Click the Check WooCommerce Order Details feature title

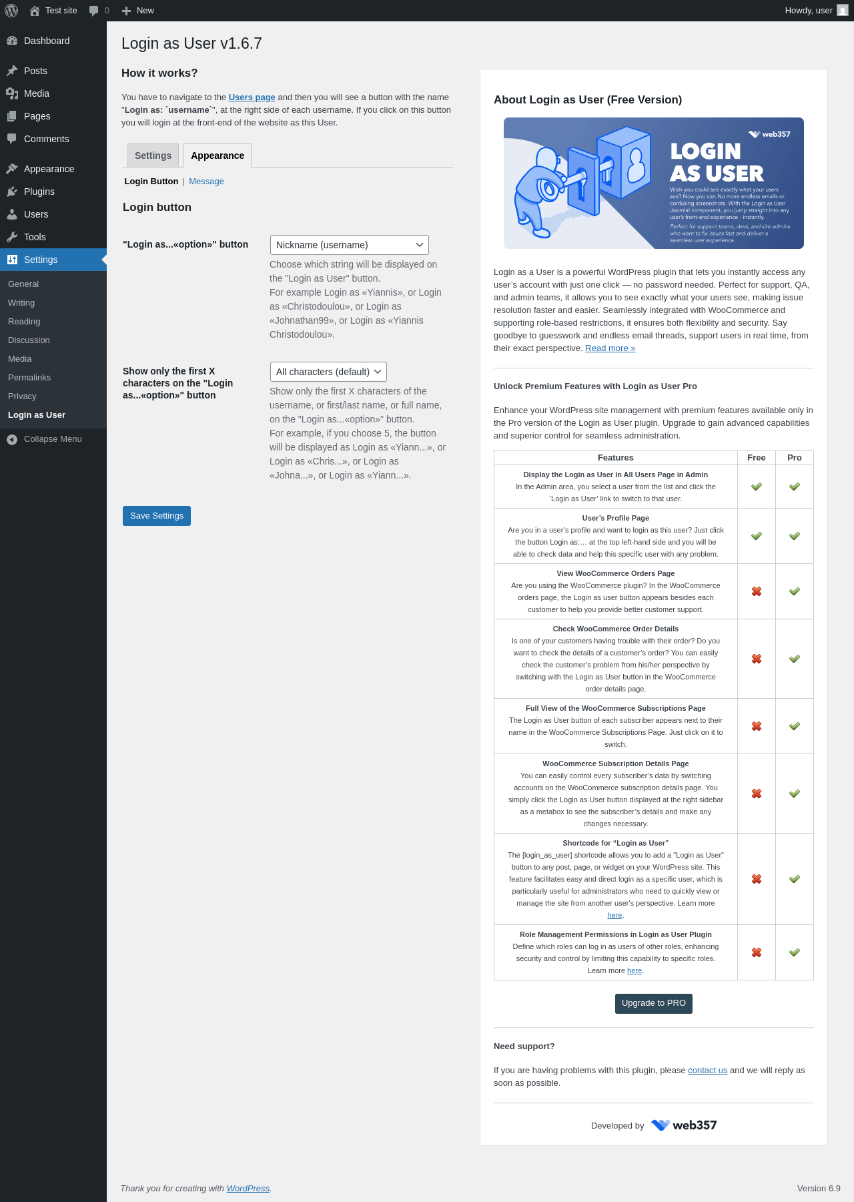point(616,629)
